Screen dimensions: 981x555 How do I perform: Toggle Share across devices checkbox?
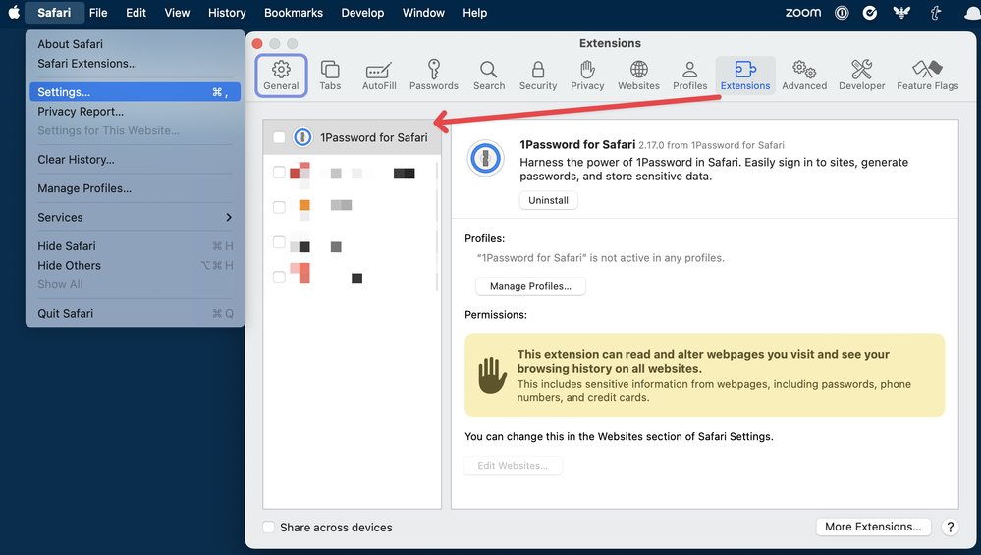(x=269, y=528)
